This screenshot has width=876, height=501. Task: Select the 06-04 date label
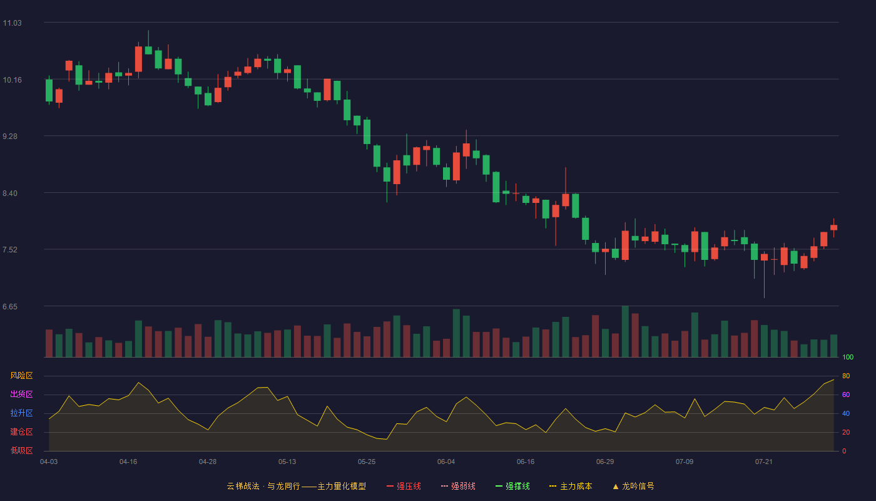[x=446, y=462]
